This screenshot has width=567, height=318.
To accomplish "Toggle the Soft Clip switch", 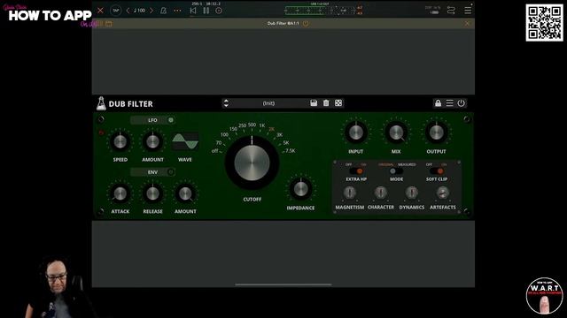I will (437, 171).
